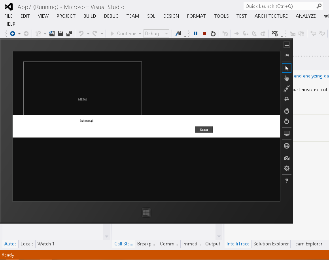Rotate simulator clockwise
Screen dimensions: 329x260
[287, 111]
